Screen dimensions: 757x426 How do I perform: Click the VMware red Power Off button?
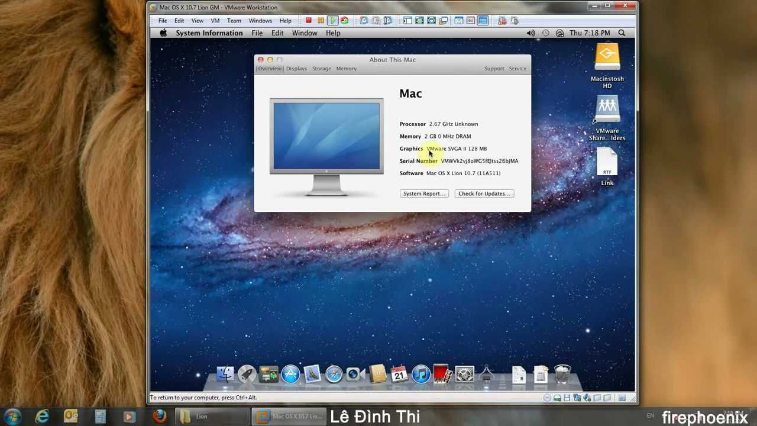point(308,21)
